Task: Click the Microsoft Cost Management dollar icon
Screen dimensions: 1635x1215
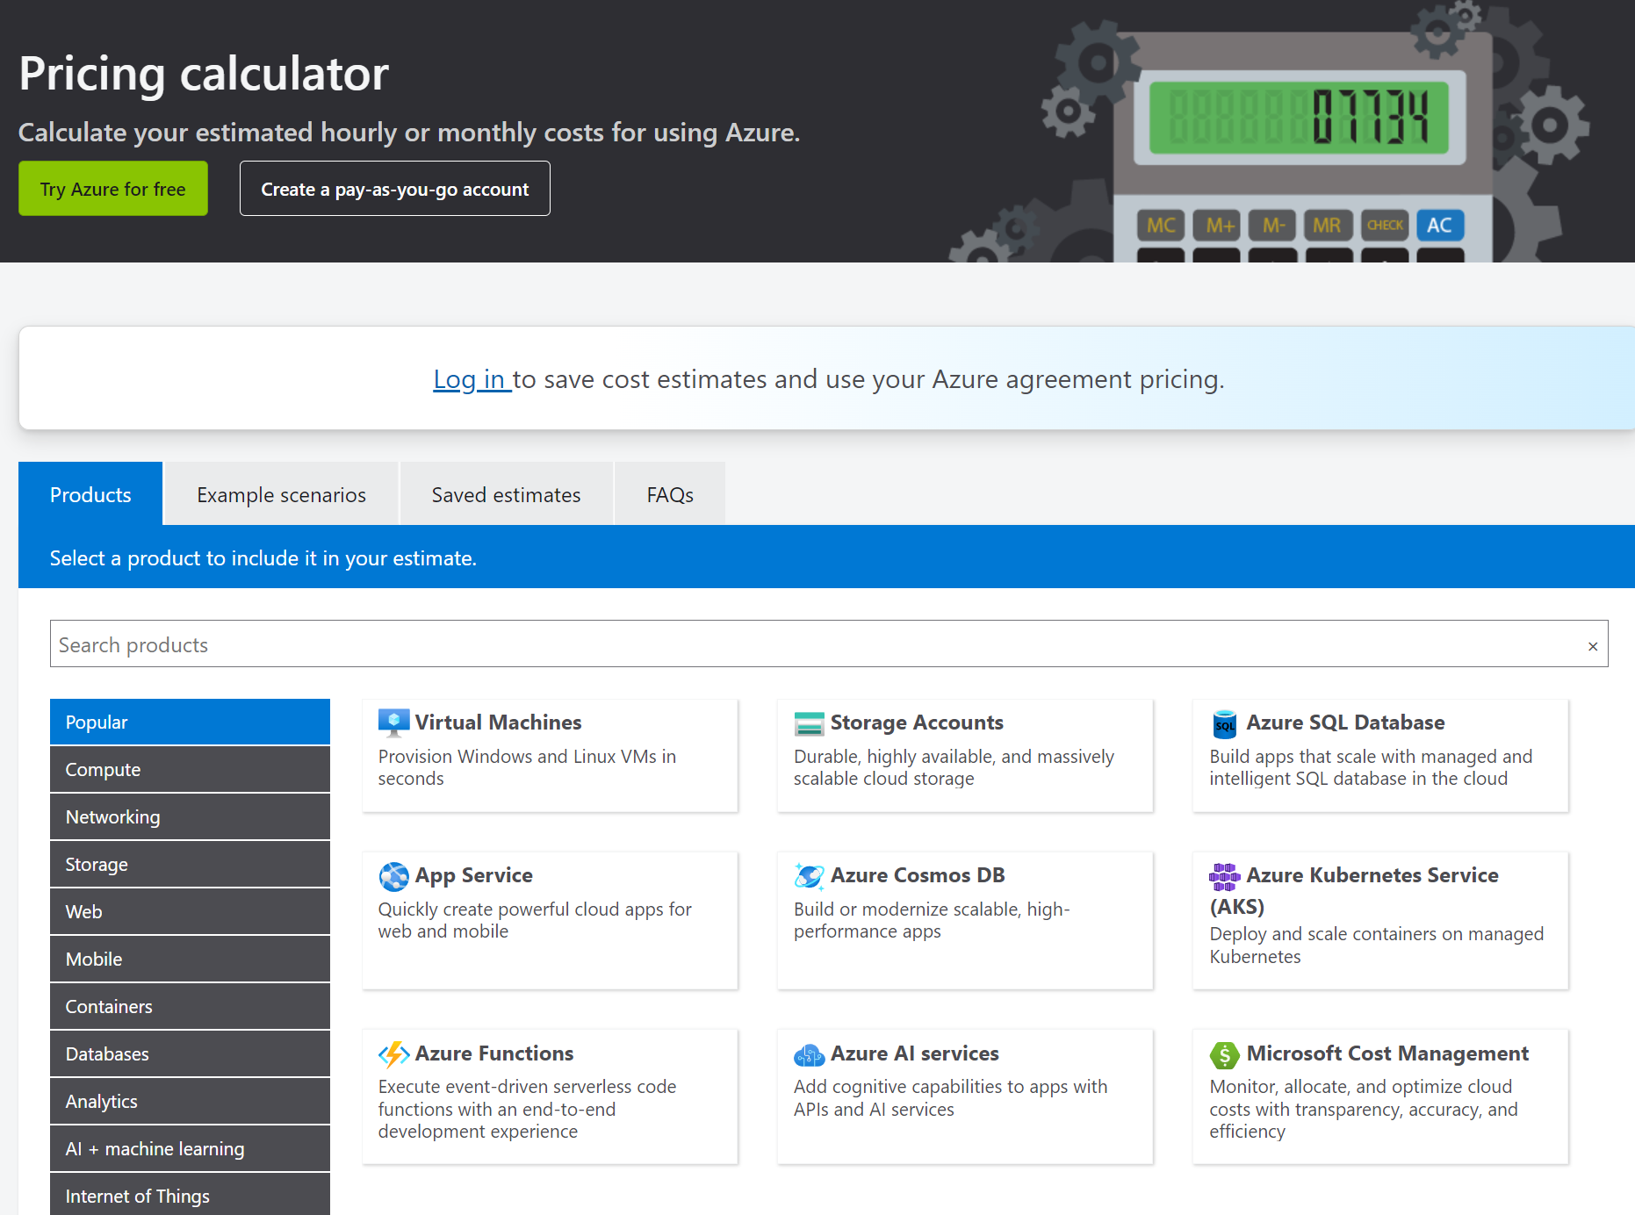Action: click(x=1224, y=1054)
